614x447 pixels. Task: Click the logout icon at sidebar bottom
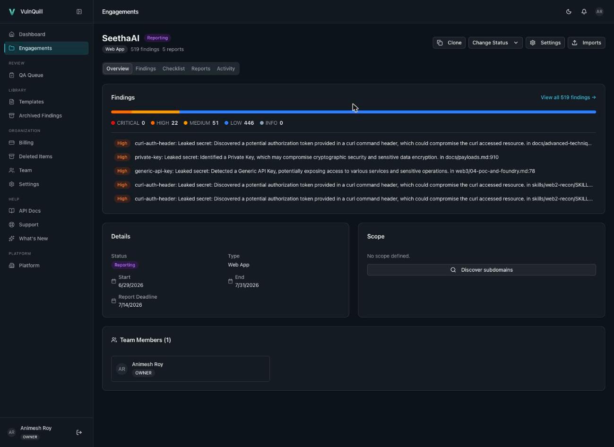(x=79, y=432)
